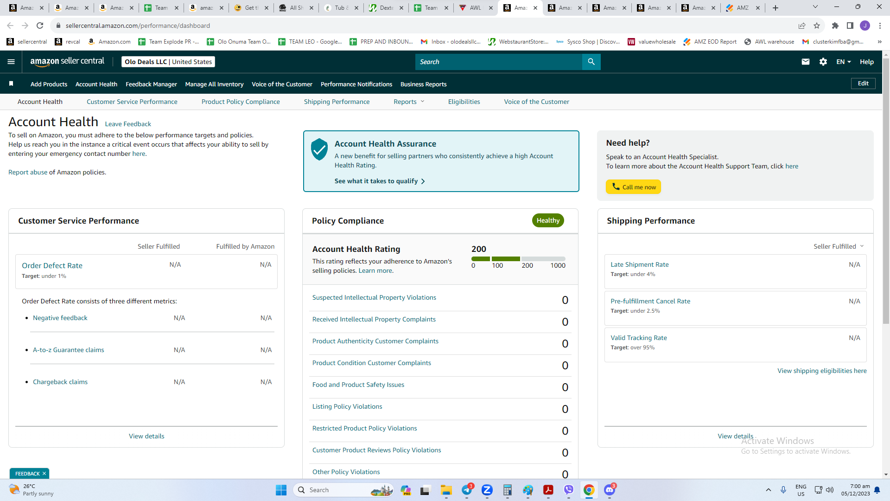
Task: Open Listing Policy Violations link
Action: (347, 406)
